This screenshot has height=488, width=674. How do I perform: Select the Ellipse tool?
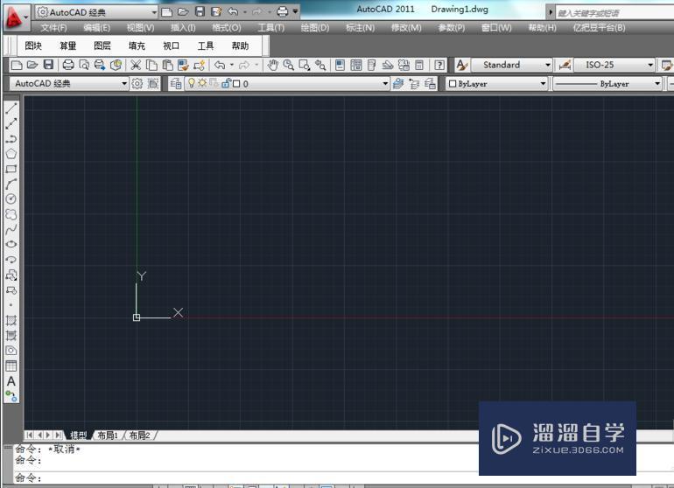(x=11, y=244)
